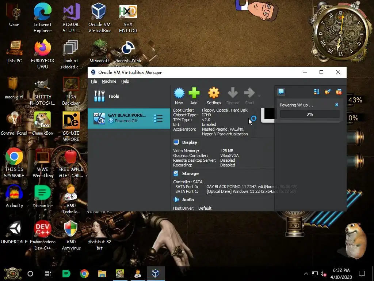Click the File Explorer taskbar icon
This screenshot has height=281, width=374.
102,274
